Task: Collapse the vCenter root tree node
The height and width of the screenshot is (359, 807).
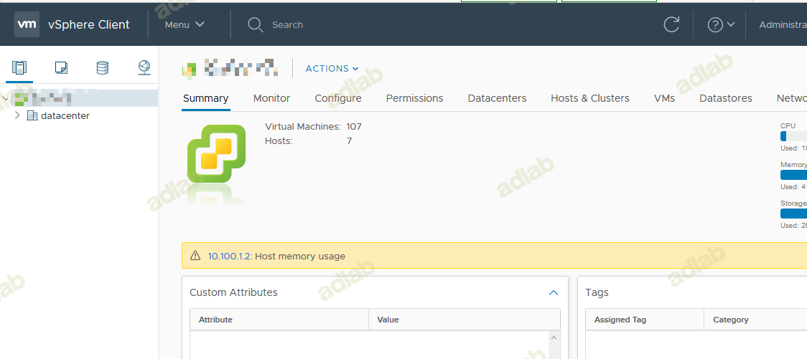Action: pyautogui.click(x=6, y=97)
